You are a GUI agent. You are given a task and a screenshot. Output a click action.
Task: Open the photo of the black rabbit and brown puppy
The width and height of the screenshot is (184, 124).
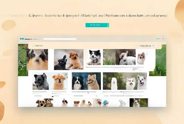[69, 59]
